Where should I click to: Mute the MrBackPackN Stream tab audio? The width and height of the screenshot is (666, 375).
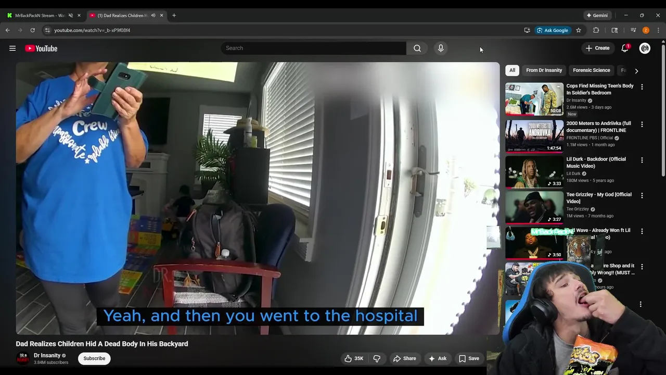coord(71,15)
